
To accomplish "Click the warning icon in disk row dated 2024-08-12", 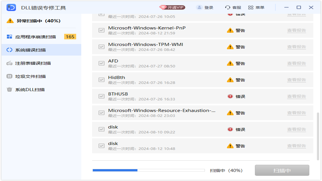I will click(x=230, y=146).
